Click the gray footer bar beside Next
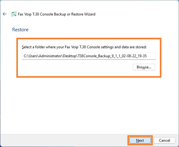 click(64, 141)
